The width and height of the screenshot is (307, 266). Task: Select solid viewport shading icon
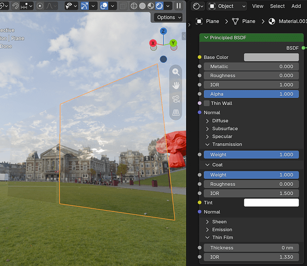point(143,6)
